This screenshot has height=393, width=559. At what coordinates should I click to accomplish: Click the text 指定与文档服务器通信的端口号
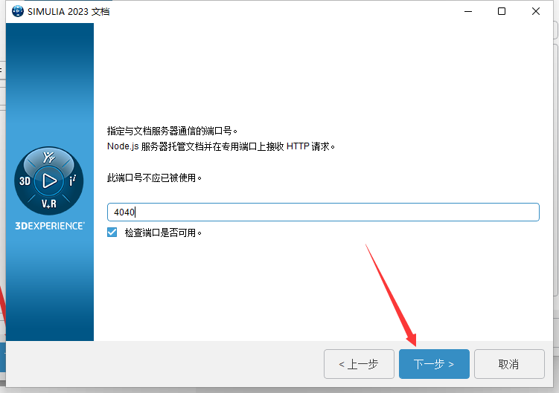pyautogui.click(x=172, y=131)
